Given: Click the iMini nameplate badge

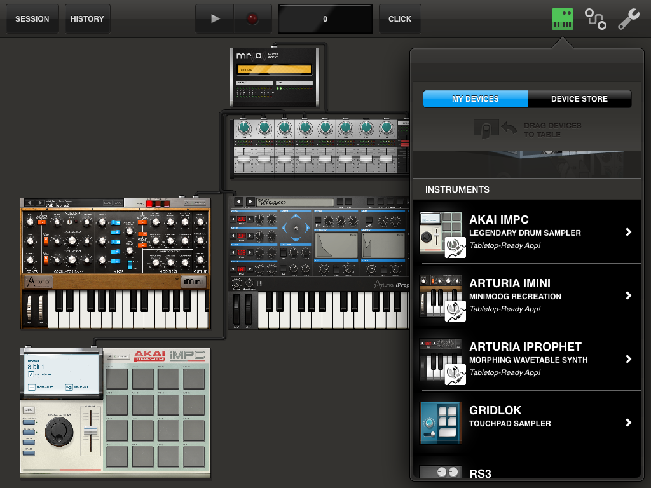Looking at the screenshot, I should tap(193, 281).
